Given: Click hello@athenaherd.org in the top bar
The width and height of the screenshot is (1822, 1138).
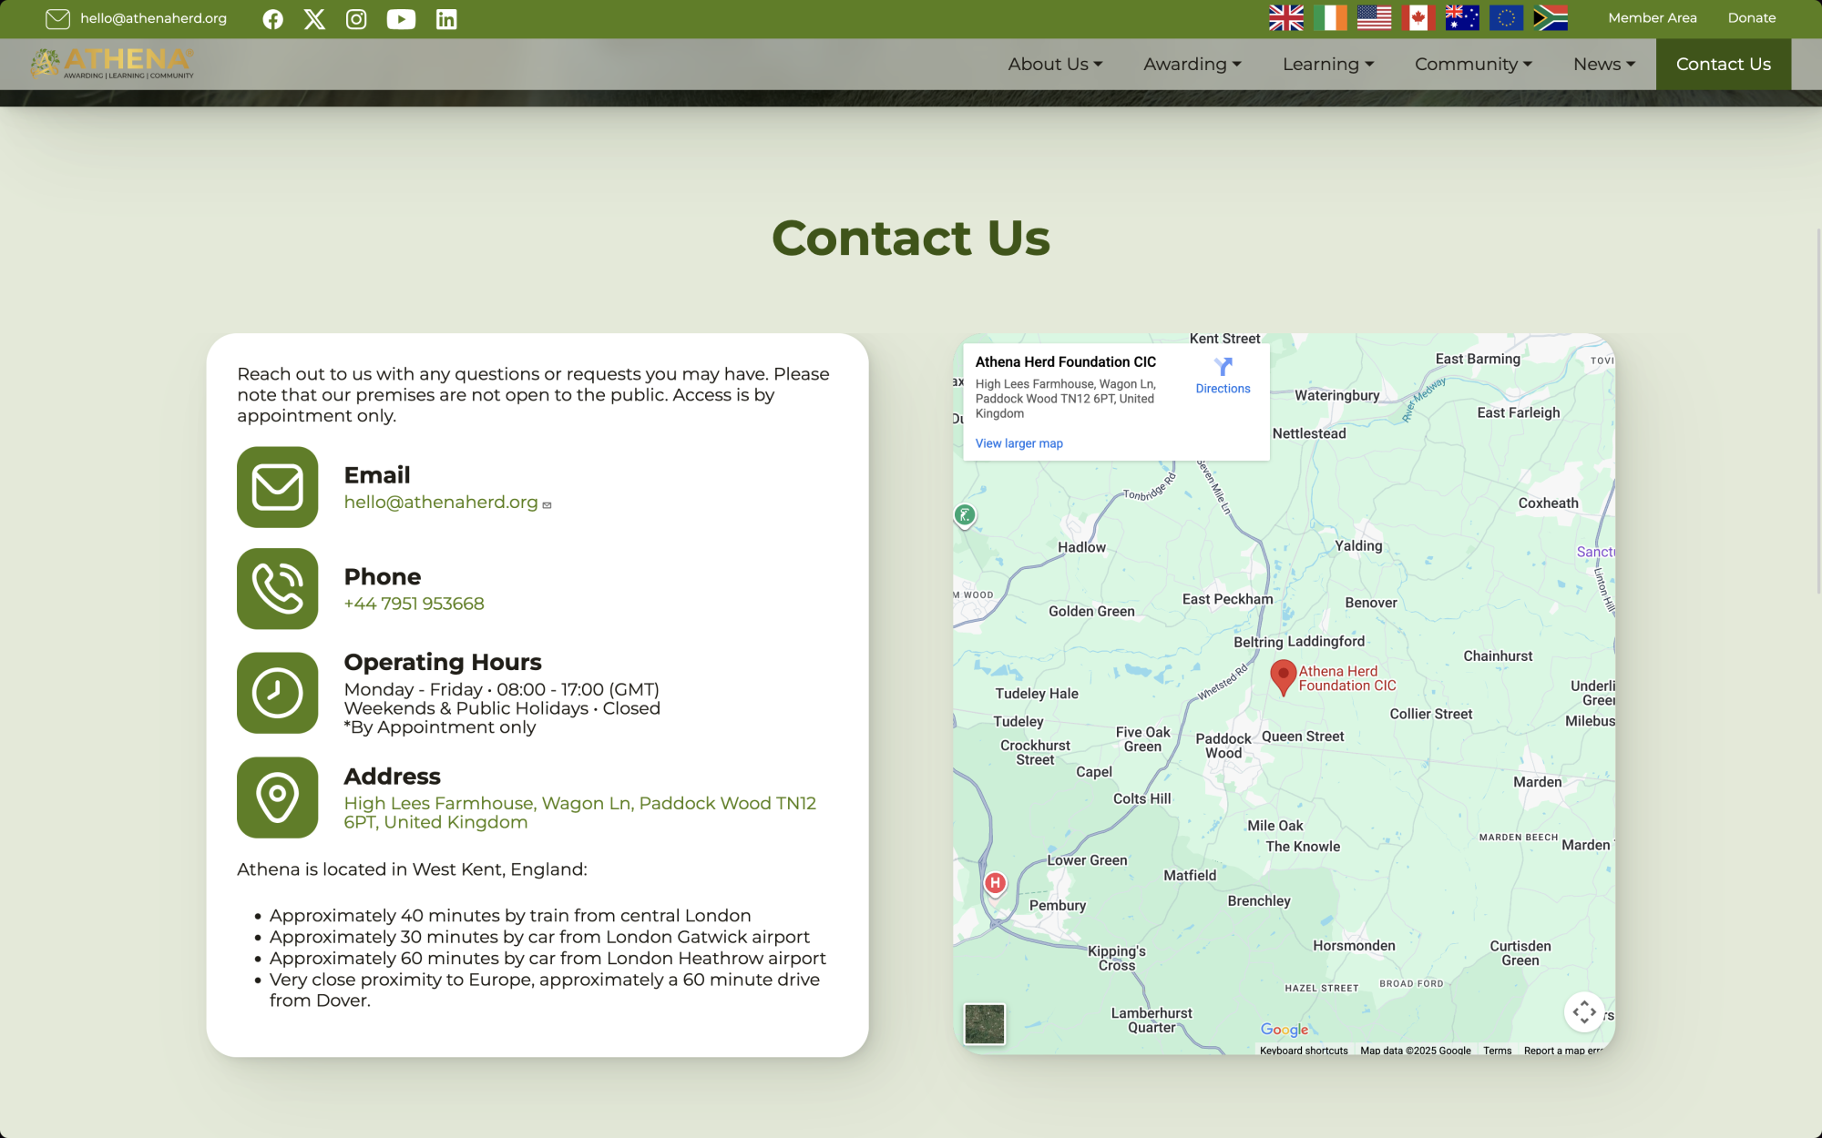Looking at the screenshot, I should coord(153,18).
